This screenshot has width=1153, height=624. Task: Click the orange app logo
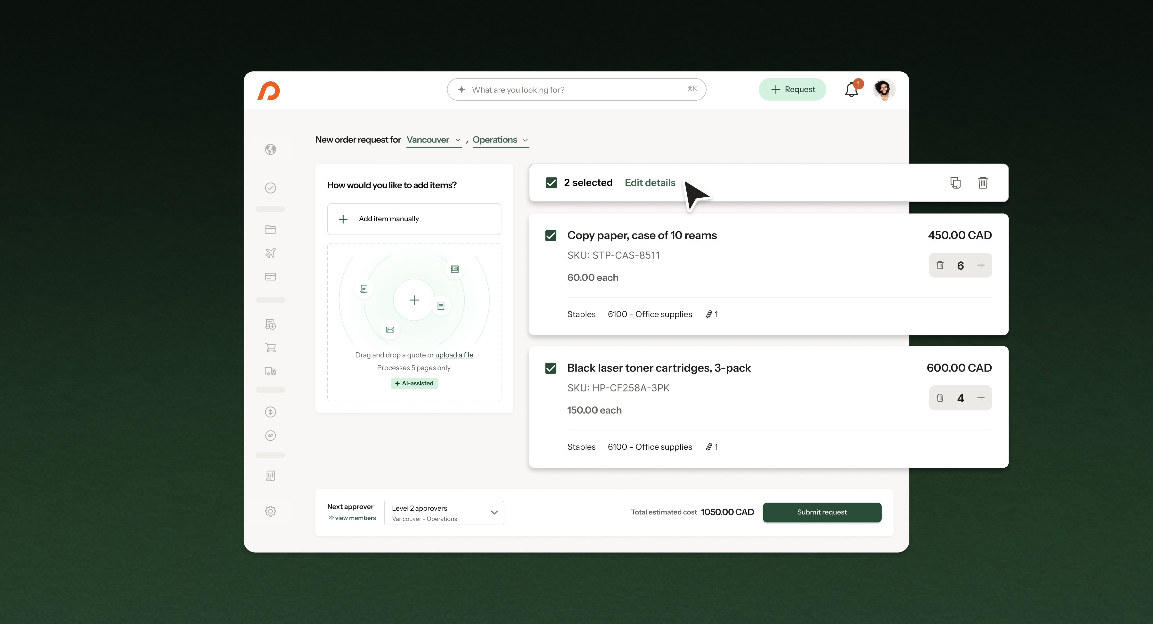click(269, 90)
